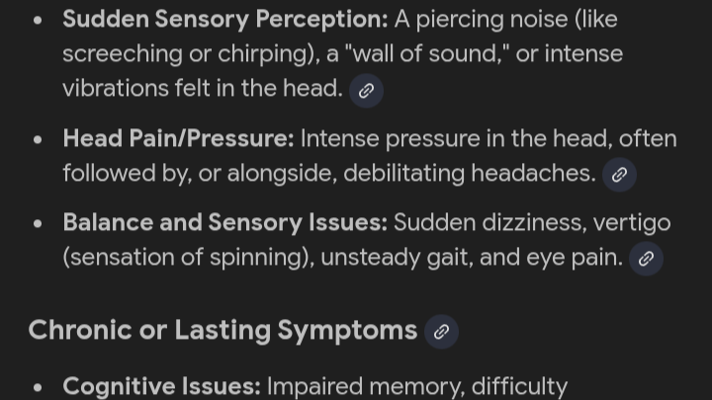Click the "Chronic or Lasting Symptoms" heading
The image size is (712, 400).
click(222, 330)
